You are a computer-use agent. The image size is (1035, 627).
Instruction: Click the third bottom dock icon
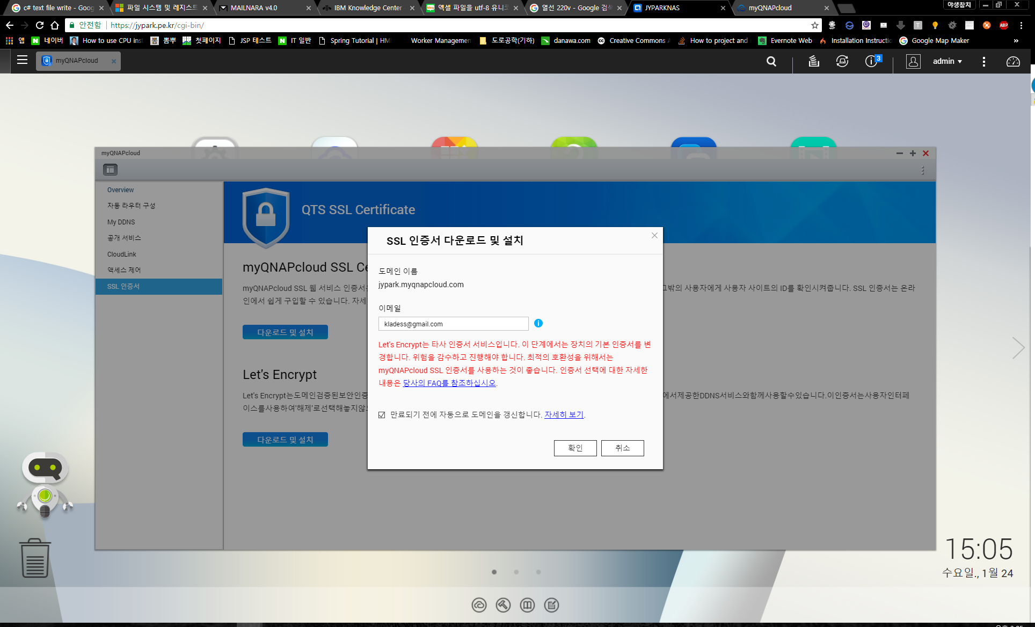527,605
